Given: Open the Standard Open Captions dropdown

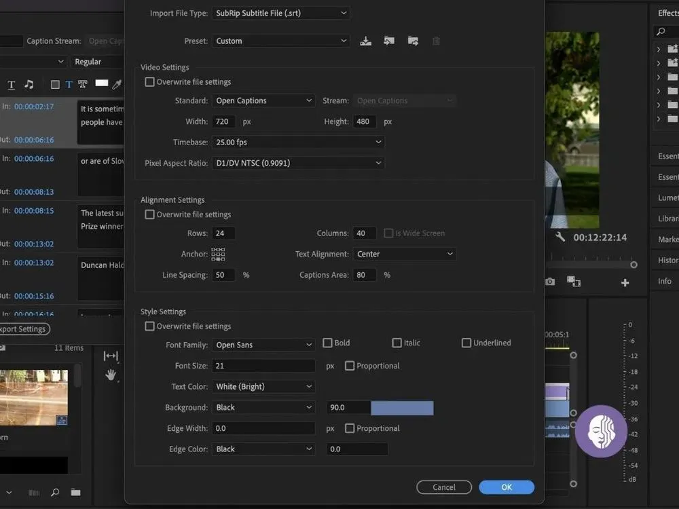Looking at the screenshot, I should point(263,100).
